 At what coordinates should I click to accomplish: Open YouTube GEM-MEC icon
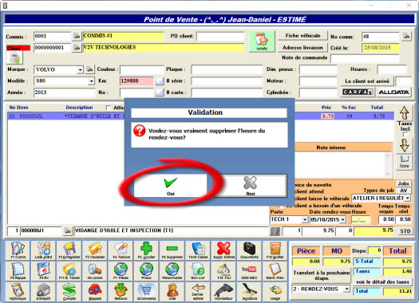click(249, 271)
